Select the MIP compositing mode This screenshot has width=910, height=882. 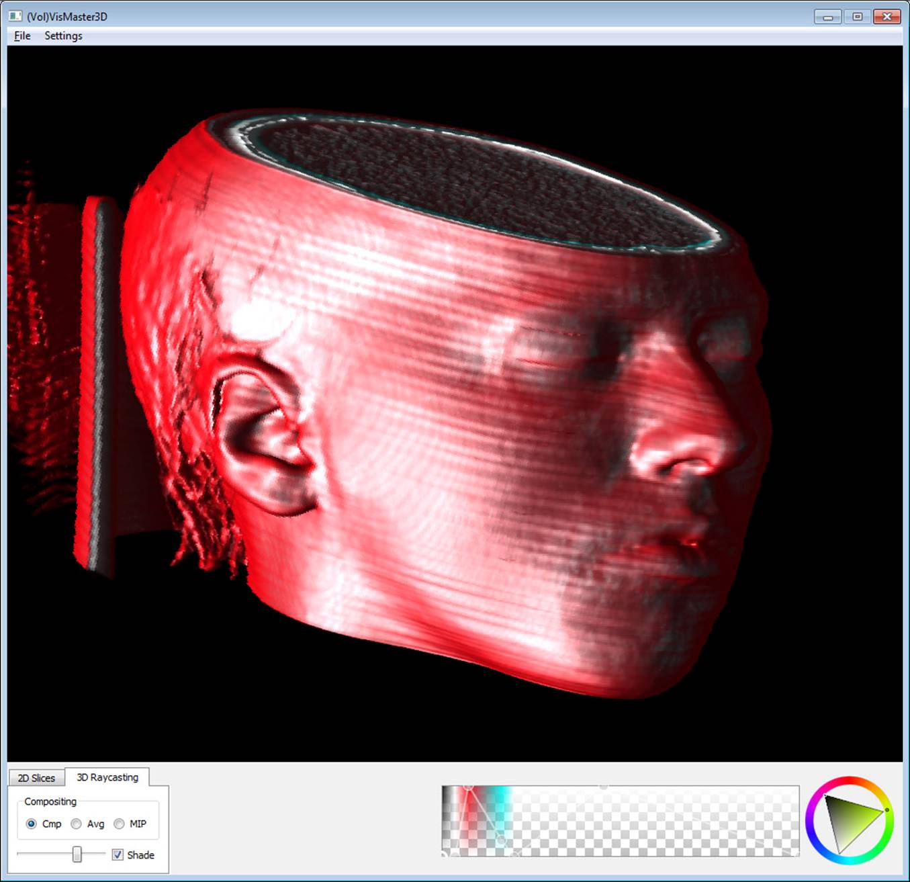tap(119, 824)
